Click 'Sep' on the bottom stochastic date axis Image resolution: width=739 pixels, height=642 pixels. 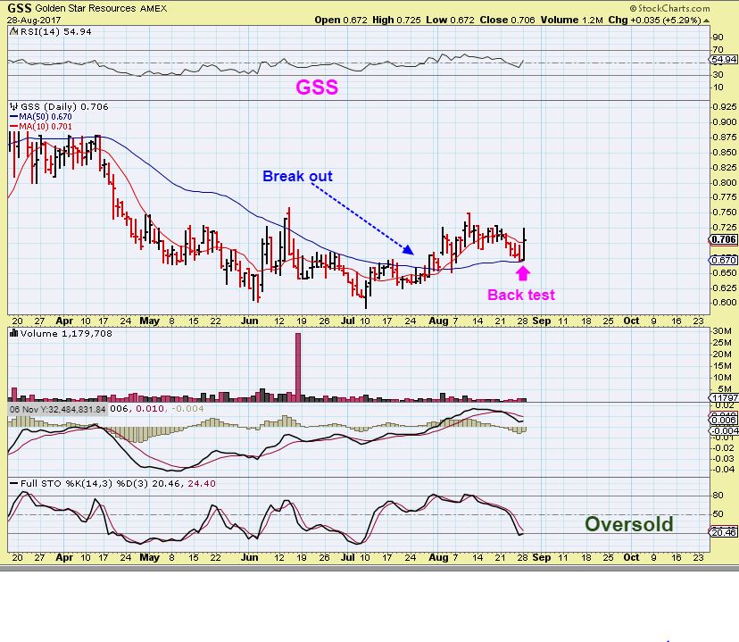tap(541, 557)
